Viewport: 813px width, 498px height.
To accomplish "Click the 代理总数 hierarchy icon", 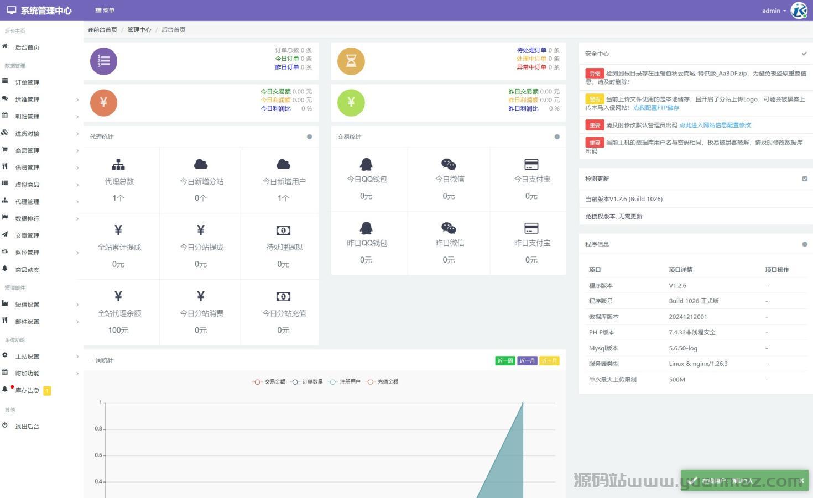I will coord(118,164).
